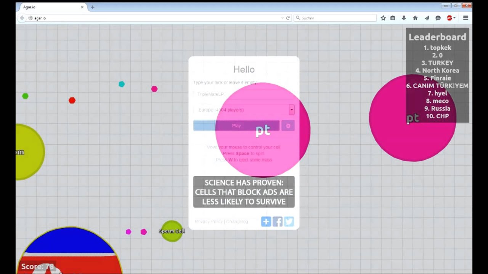The height and width of the screenshot is (274, 488).
Task: Open a new browser tab
Action: pos(93,7)
